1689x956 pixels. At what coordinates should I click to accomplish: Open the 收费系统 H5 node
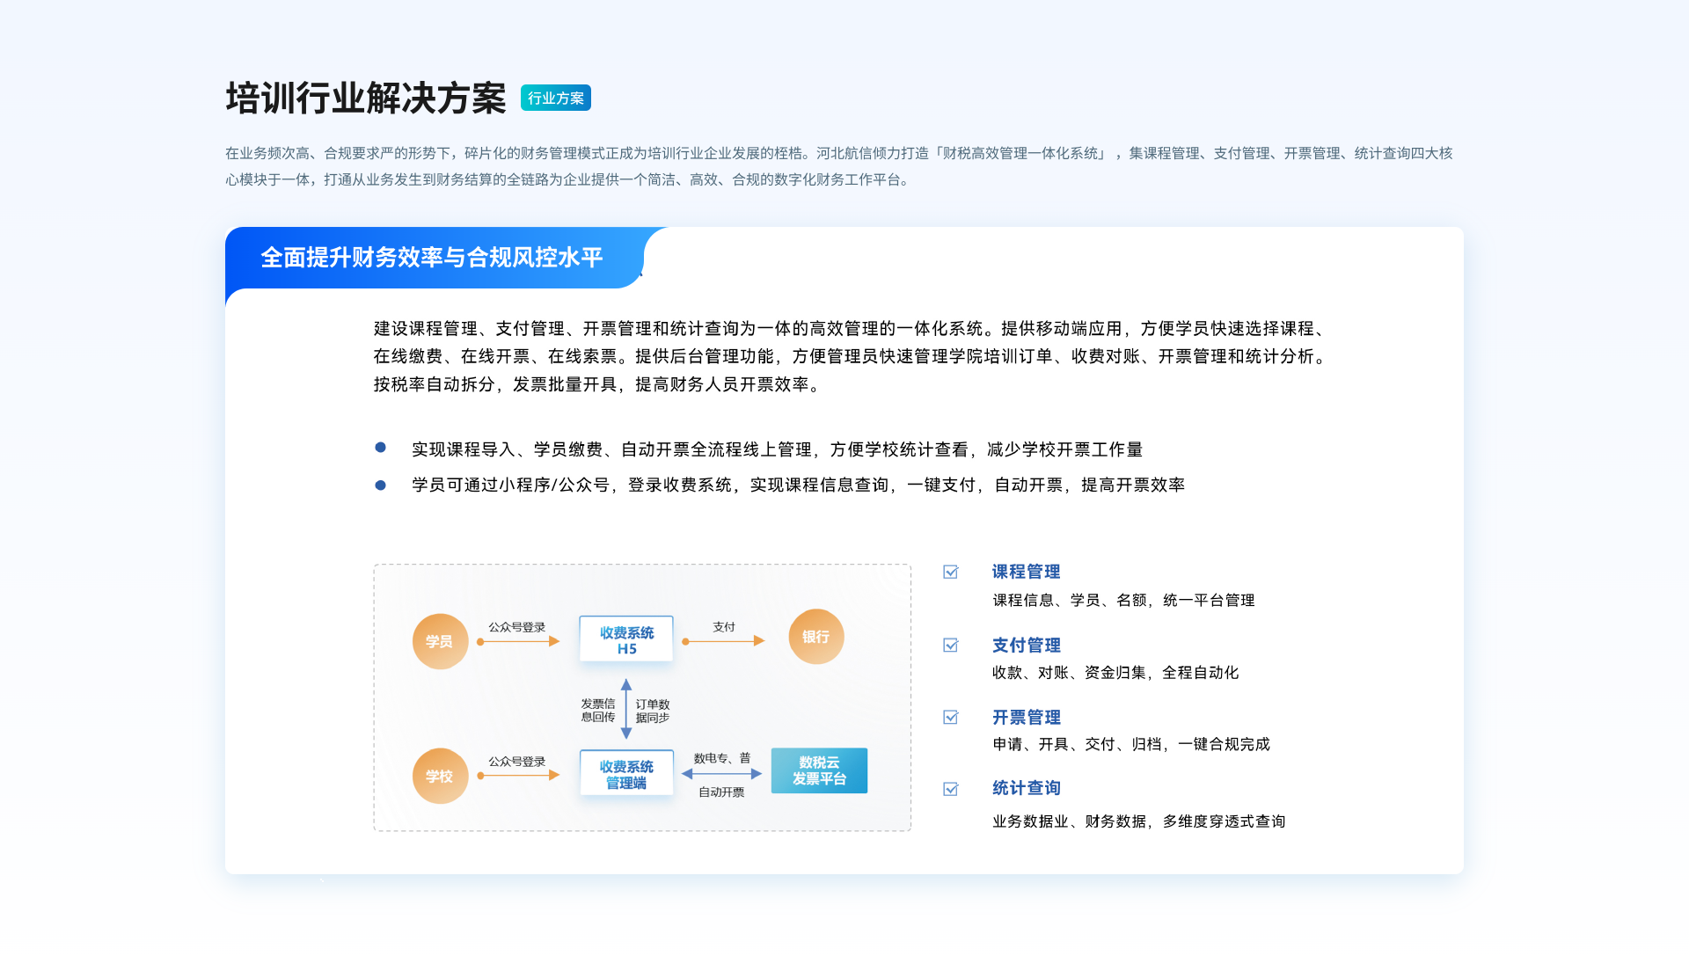click(x=625, y=637)
